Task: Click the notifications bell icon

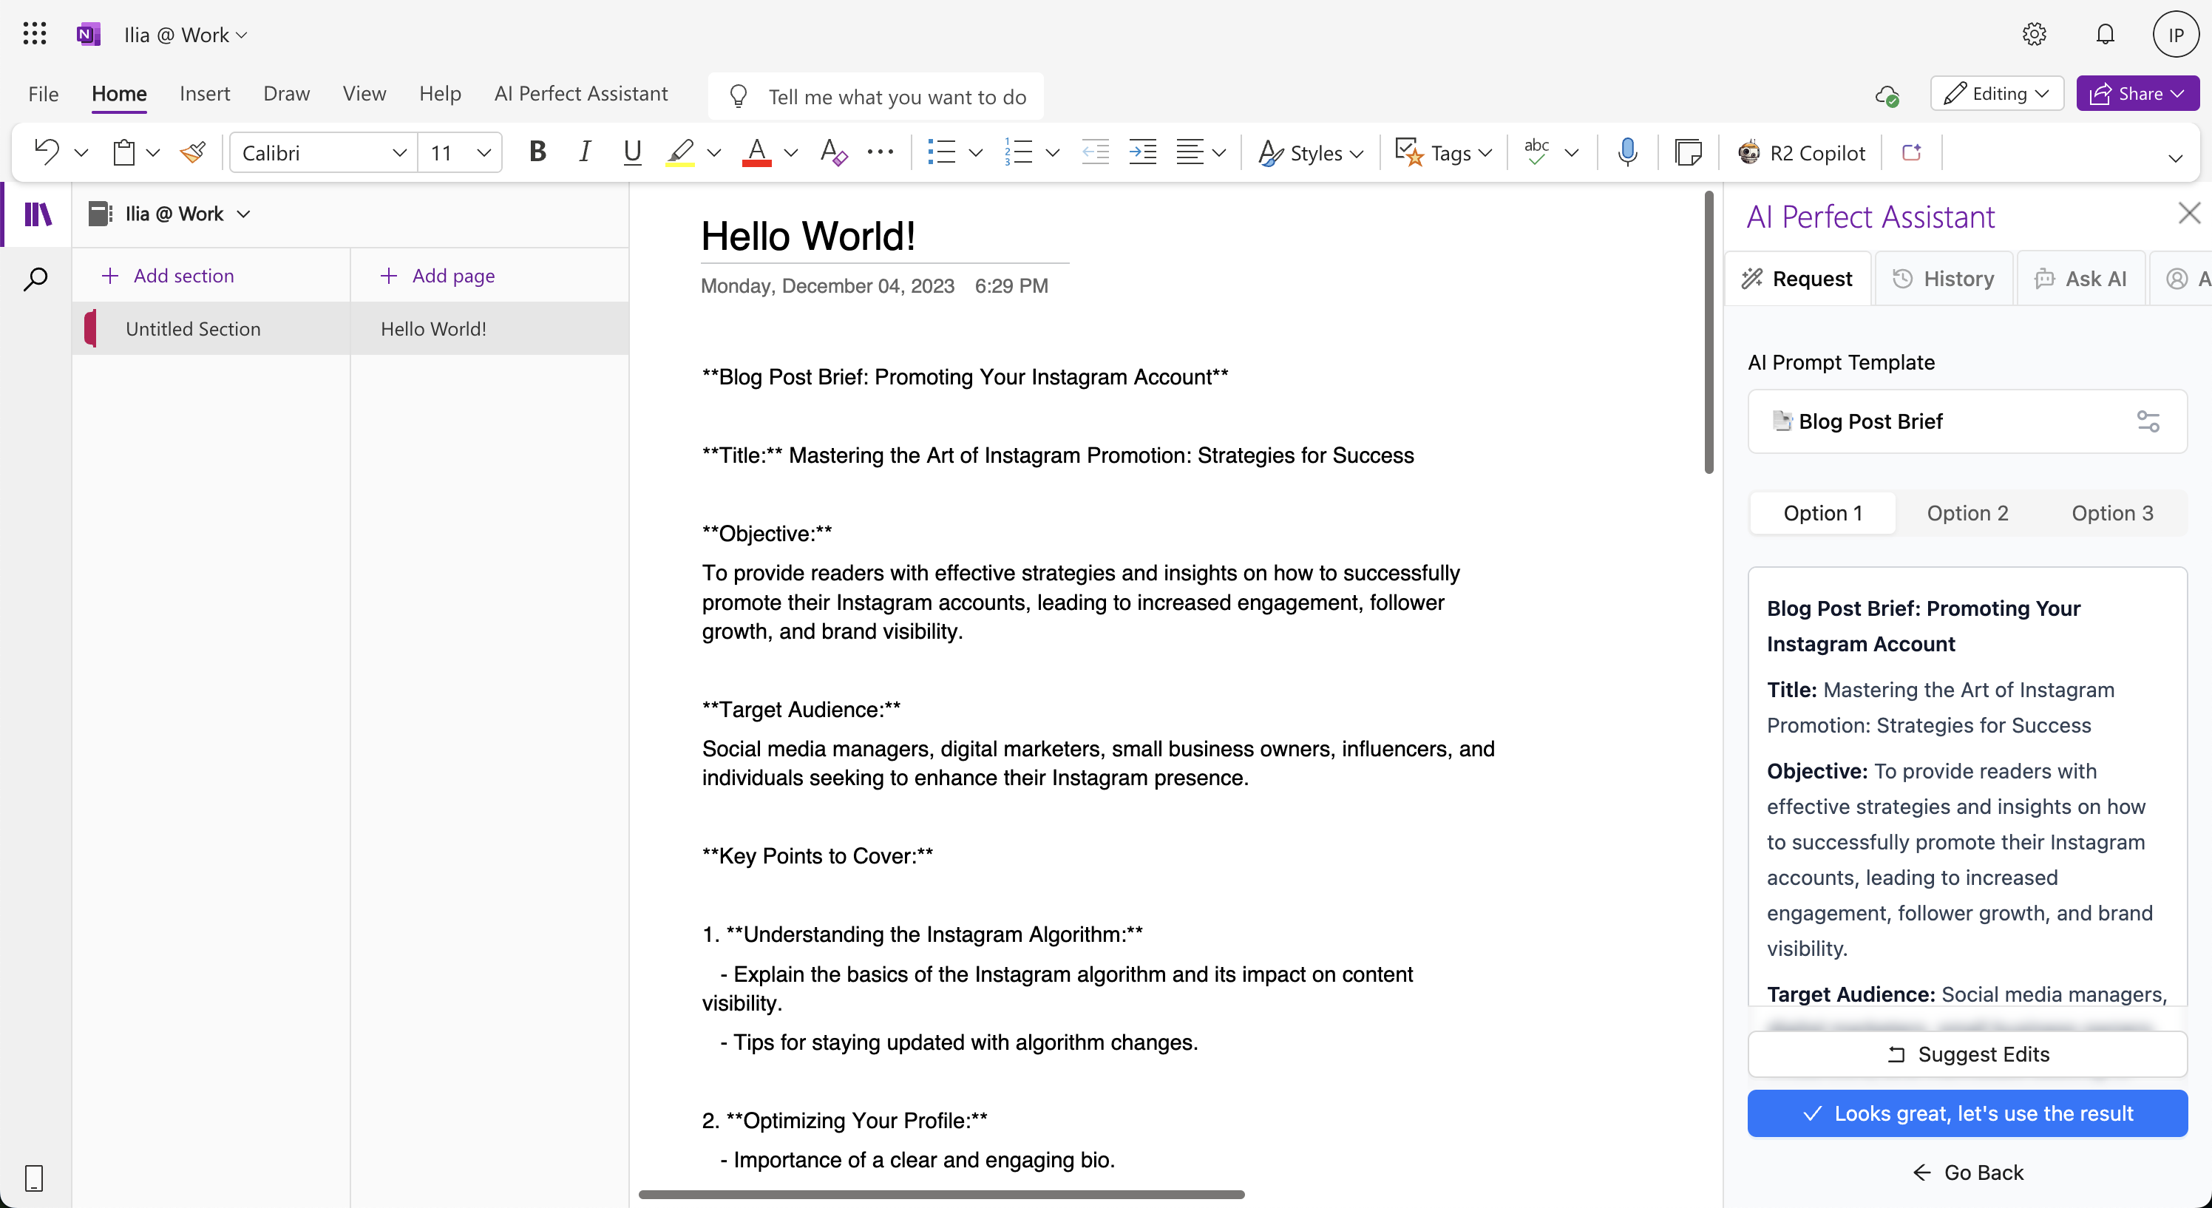Action: 2105,34
